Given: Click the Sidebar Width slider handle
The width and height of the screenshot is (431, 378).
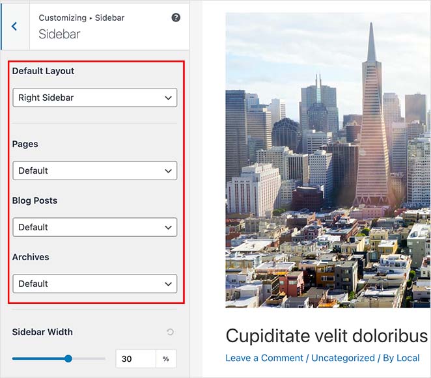Looking at the screenshot, I should (68, 358).
